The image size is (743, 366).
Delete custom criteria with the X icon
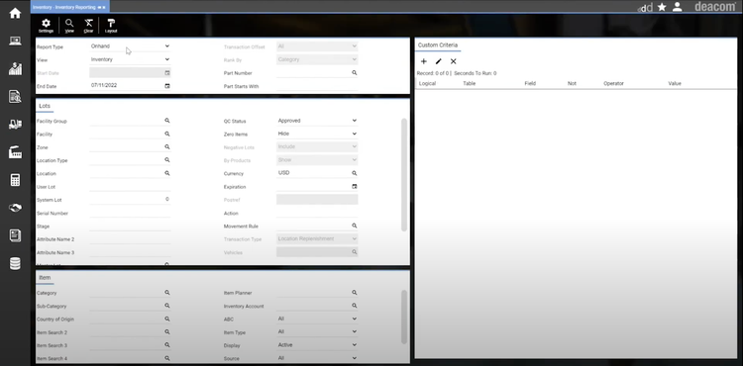coord(453,61)
